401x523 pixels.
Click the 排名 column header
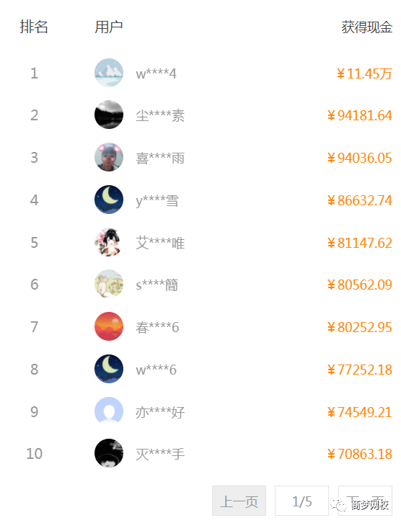coord(34,27)
